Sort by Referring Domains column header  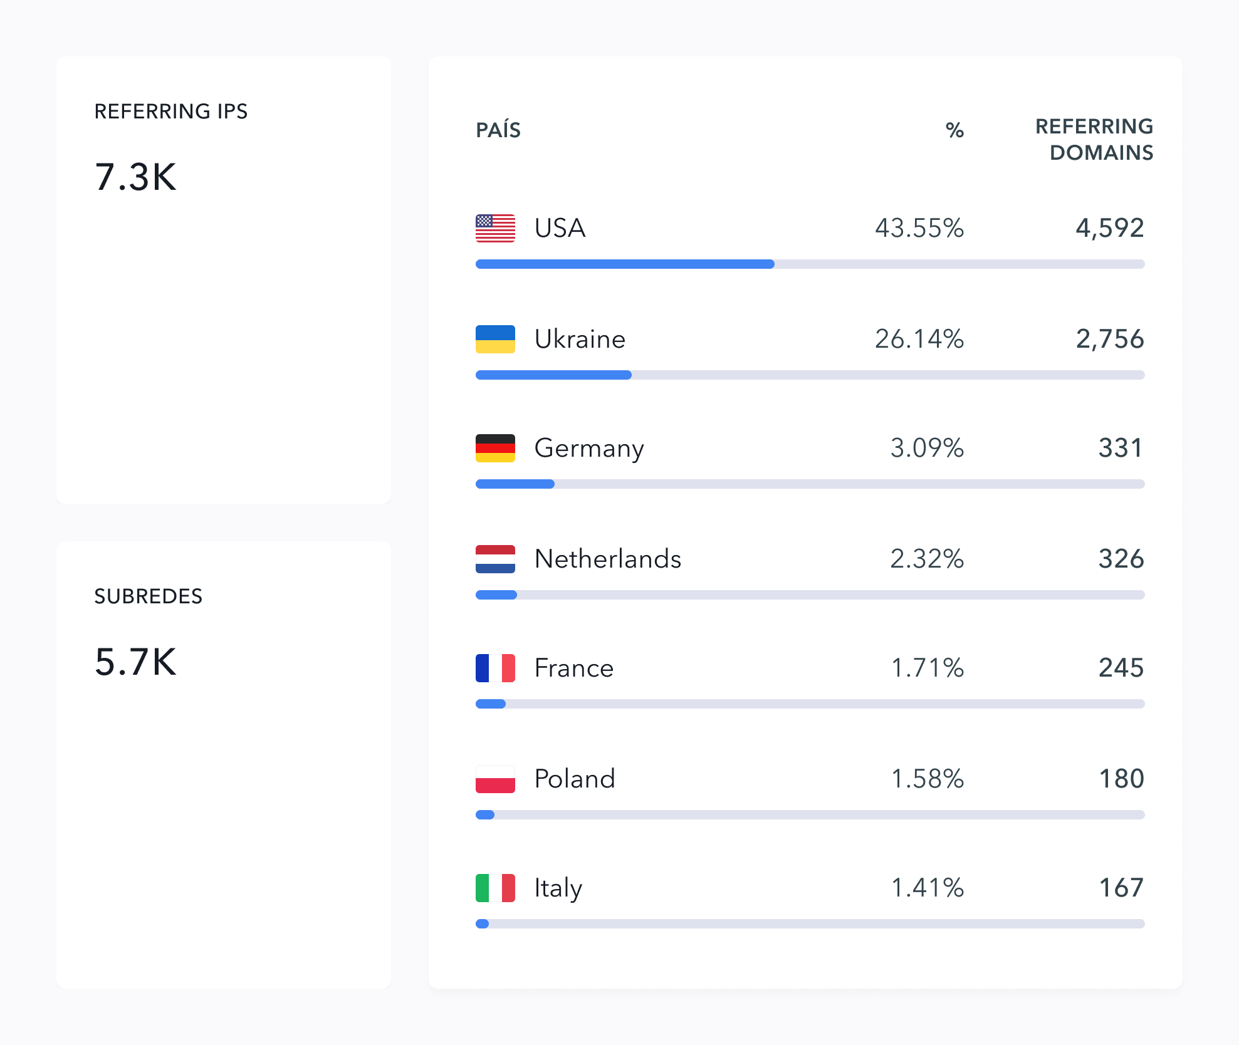tap(1094, 139)
